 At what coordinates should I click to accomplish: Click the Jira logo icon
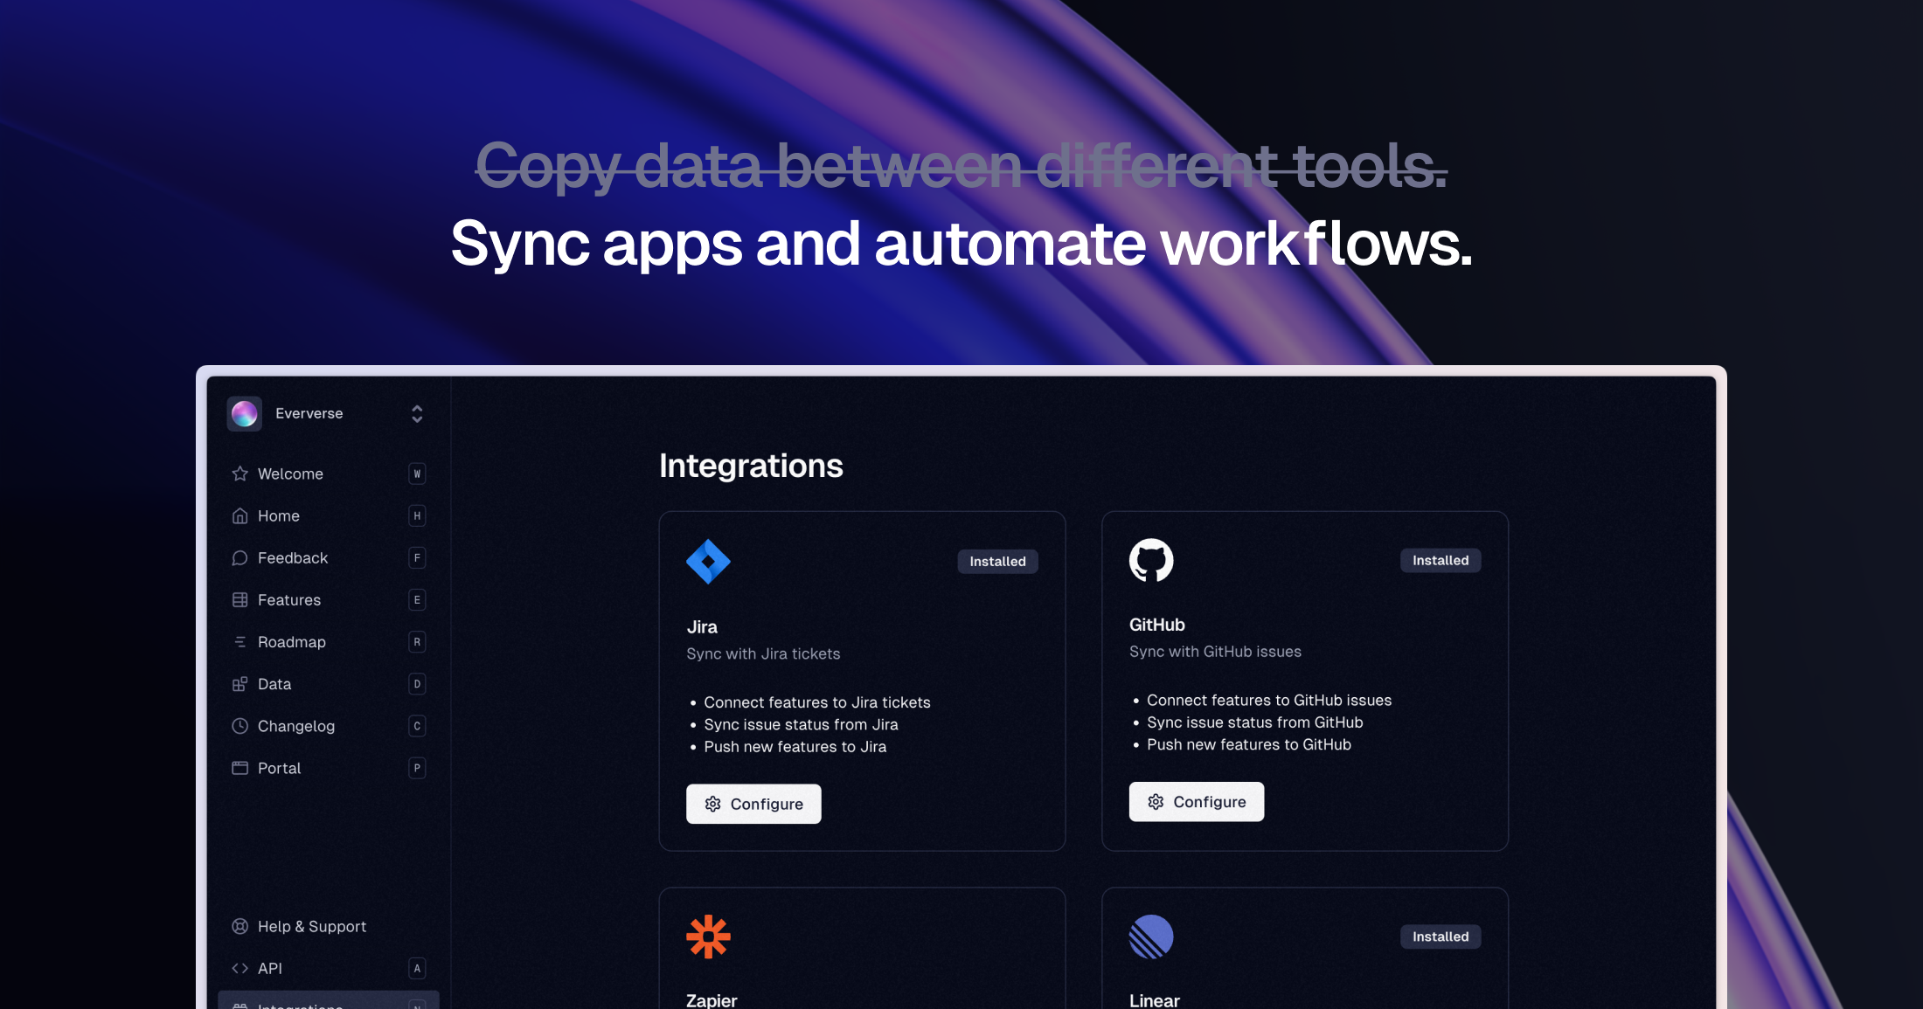[x=708, y=562]
